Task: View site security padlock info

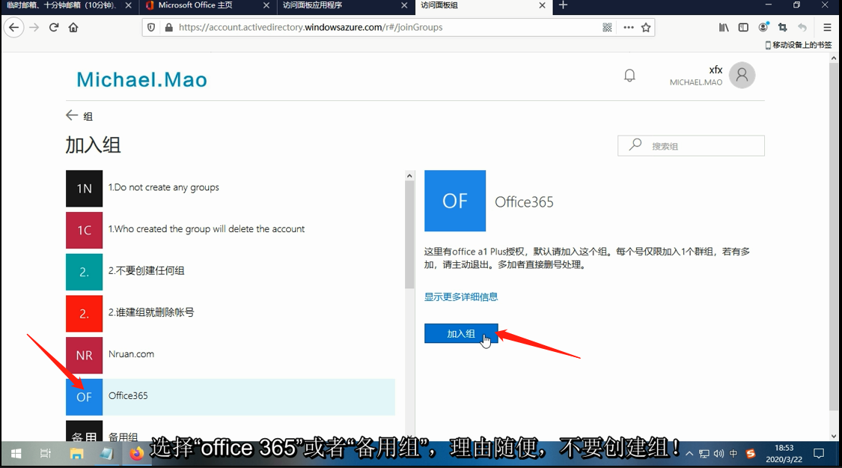Action: [x=168, y=28]
